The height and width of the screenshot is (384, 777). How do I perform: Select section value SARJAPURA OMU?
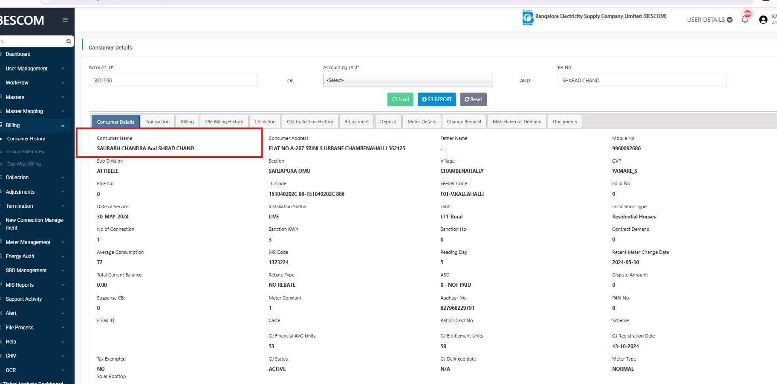[x=289, y=171]
